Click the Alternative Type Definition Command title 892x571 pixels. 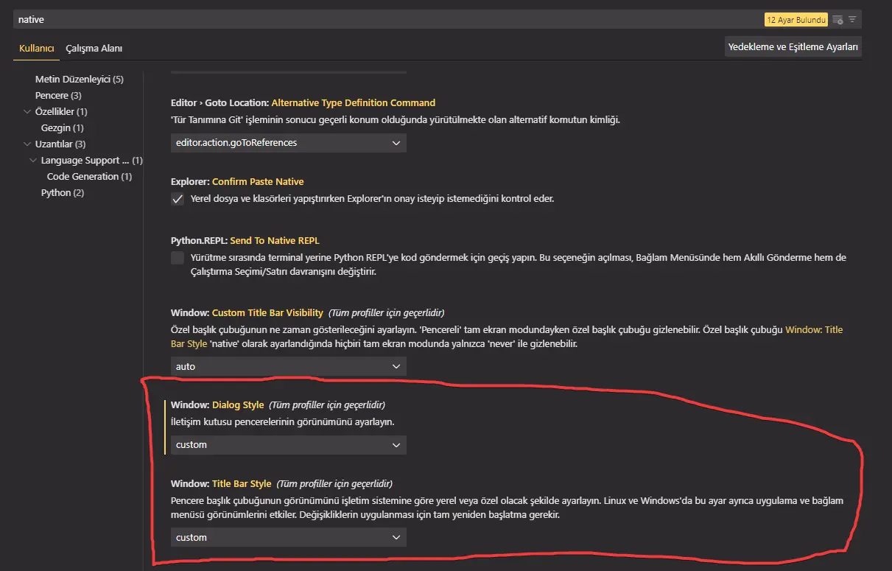354,102
